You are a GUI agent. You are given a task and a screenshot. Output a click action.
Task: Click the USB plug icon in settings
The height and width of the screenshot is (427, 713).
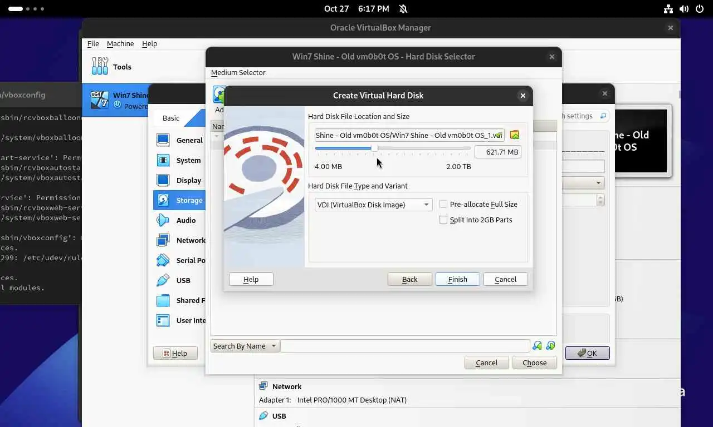(163, 280)
